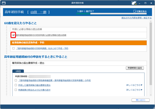Select the 1回目 tab
Screen dimensions: 155x109
pos(18,71)
